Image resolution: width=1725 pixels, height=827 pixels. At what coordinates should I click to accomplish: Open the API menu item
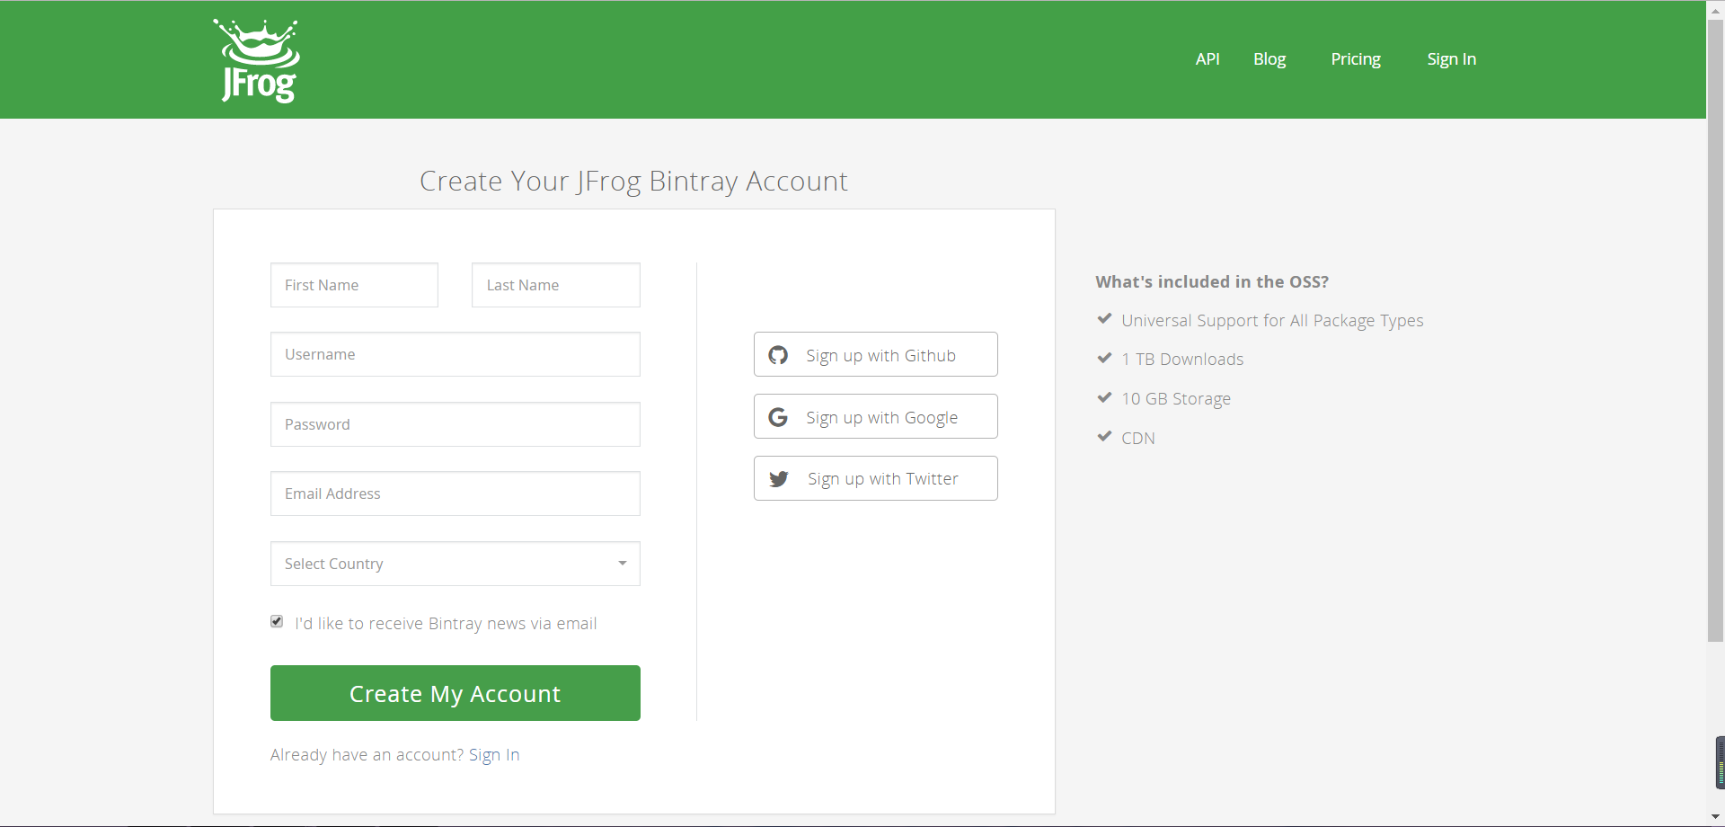coord(1207,59)
